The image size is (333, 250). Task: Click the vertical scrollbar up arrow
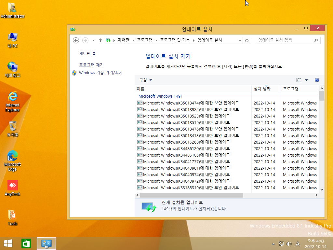[322, 88]
